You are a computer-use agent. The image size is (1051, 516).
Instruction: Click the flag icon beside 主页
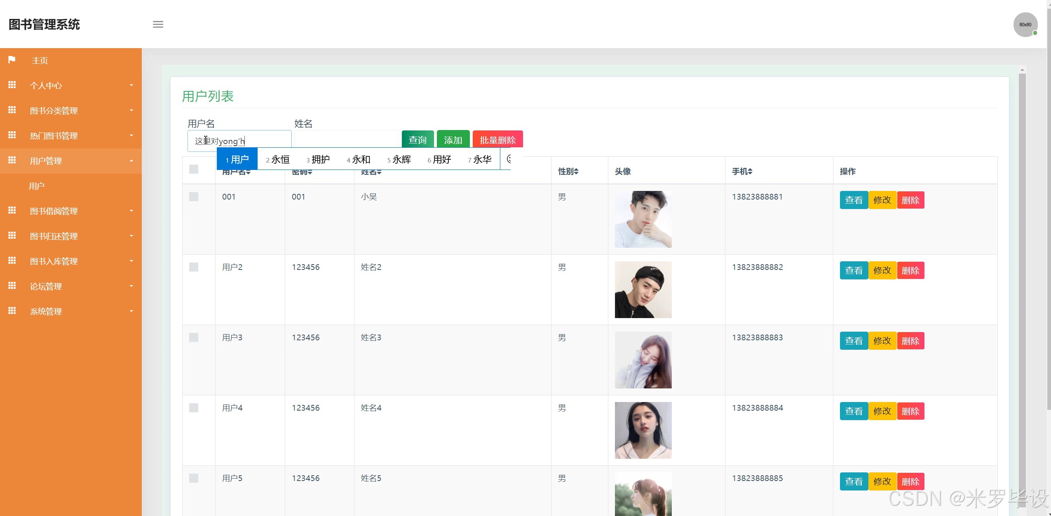[12, 60]
